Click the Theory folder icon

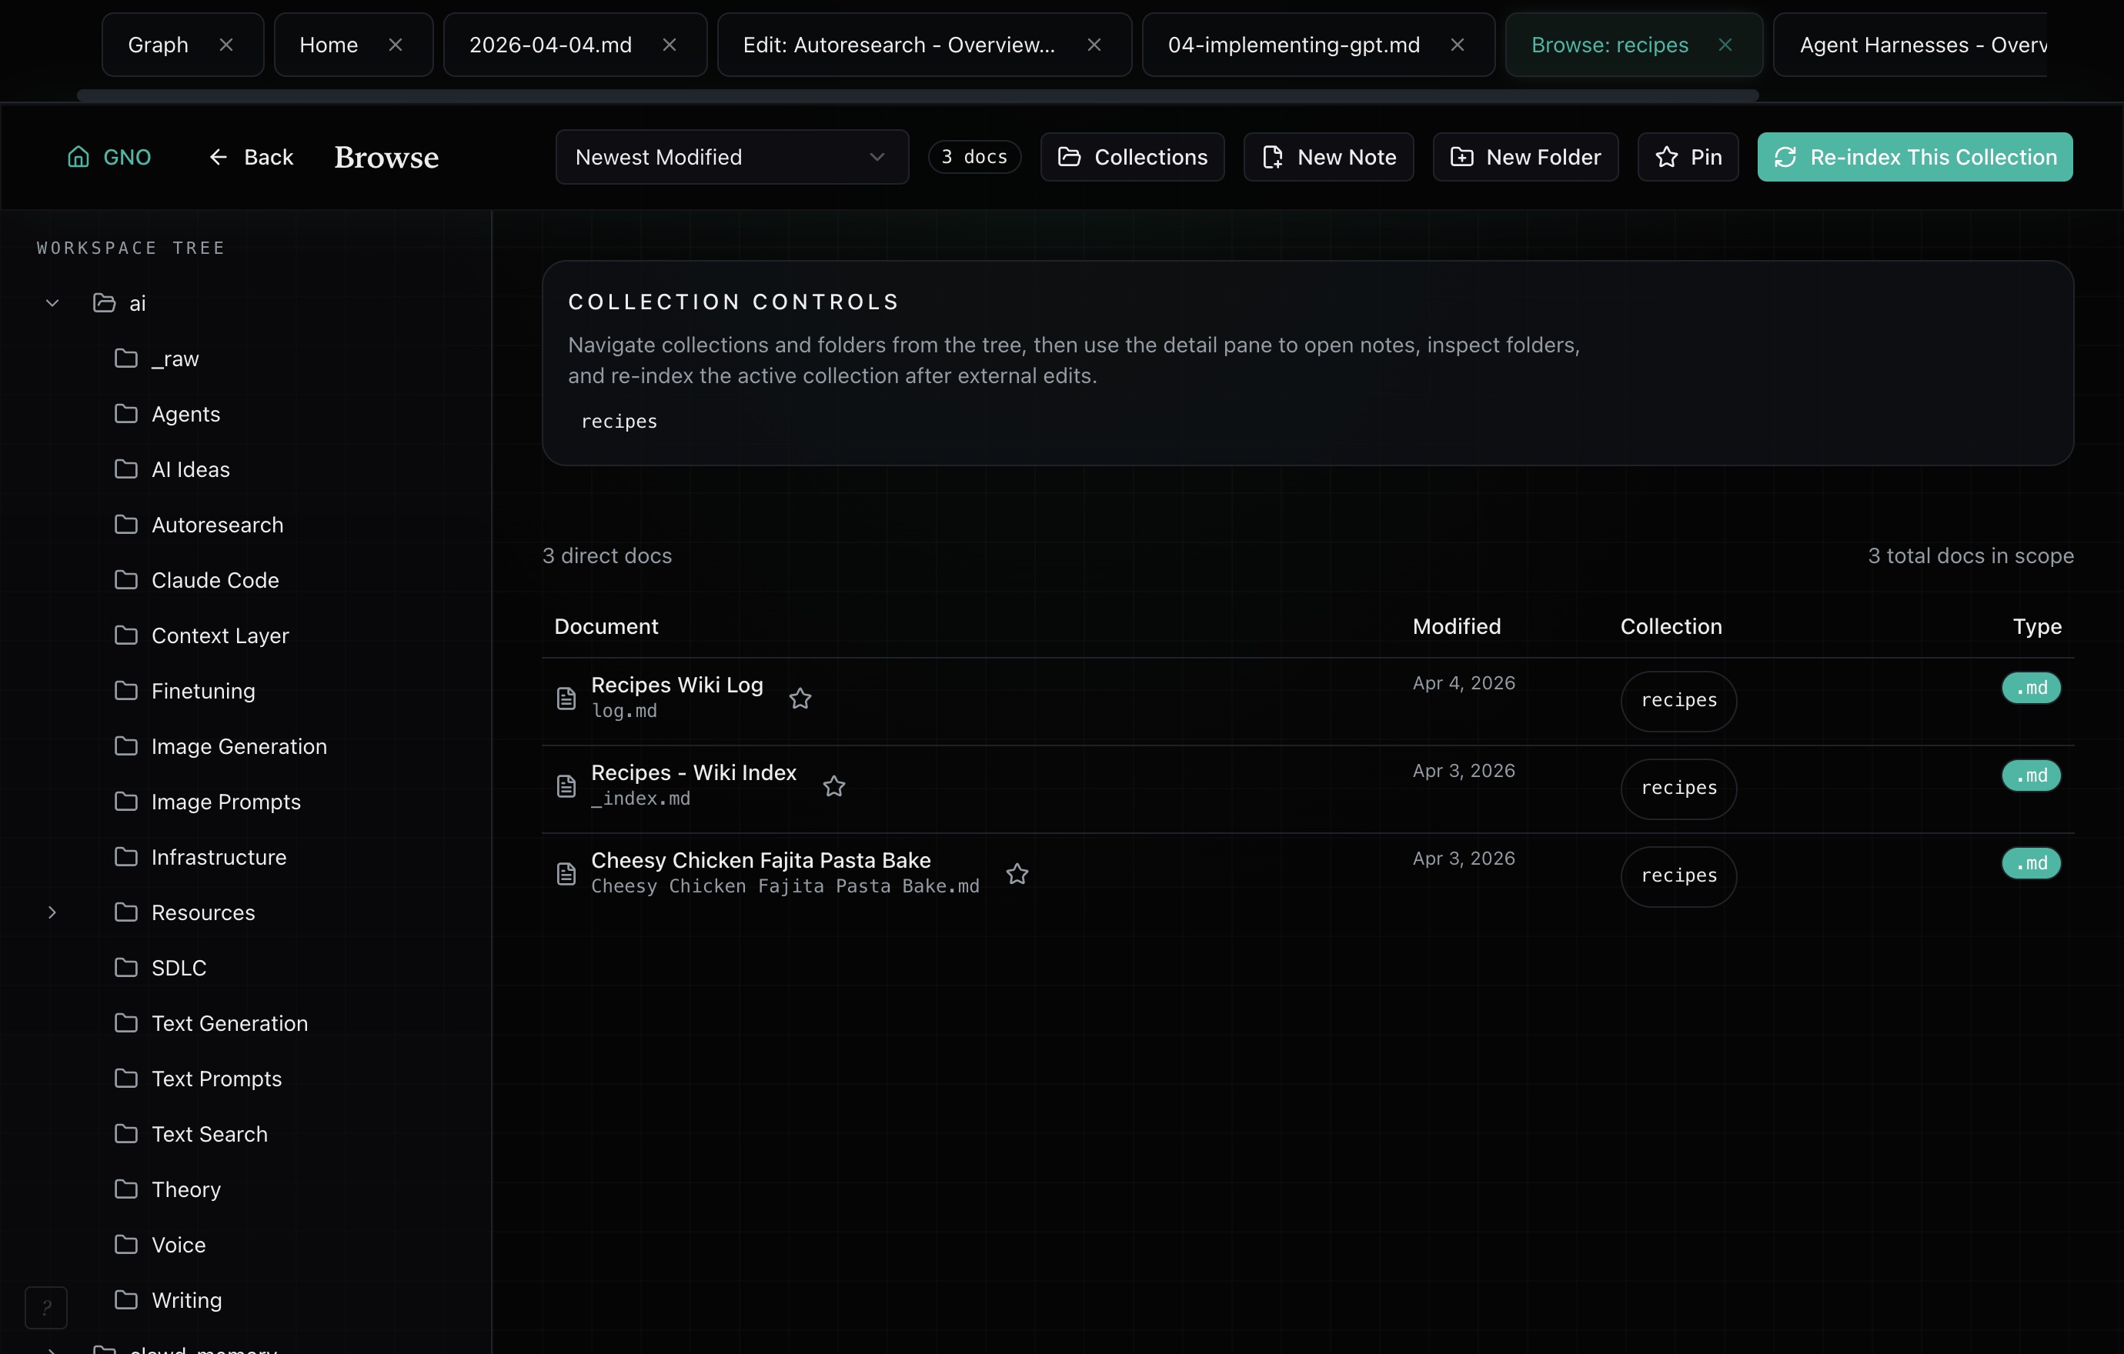click(x=126, y=1189)
